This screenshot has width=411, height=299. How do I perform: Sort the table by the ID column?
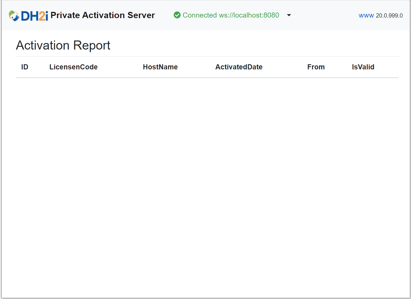pos(25,67)
